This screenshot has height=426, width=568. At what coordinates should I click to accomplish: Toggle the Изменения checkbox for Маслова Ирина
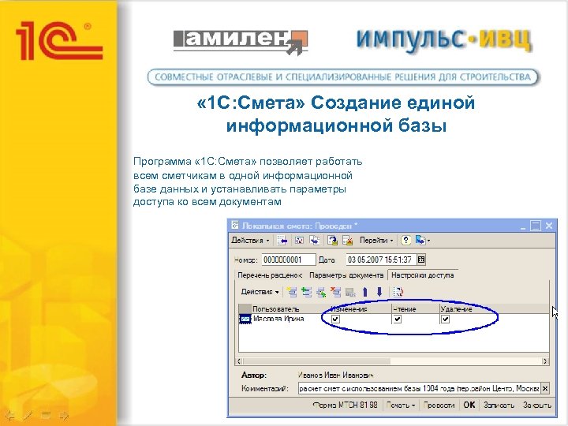[335, 319]
